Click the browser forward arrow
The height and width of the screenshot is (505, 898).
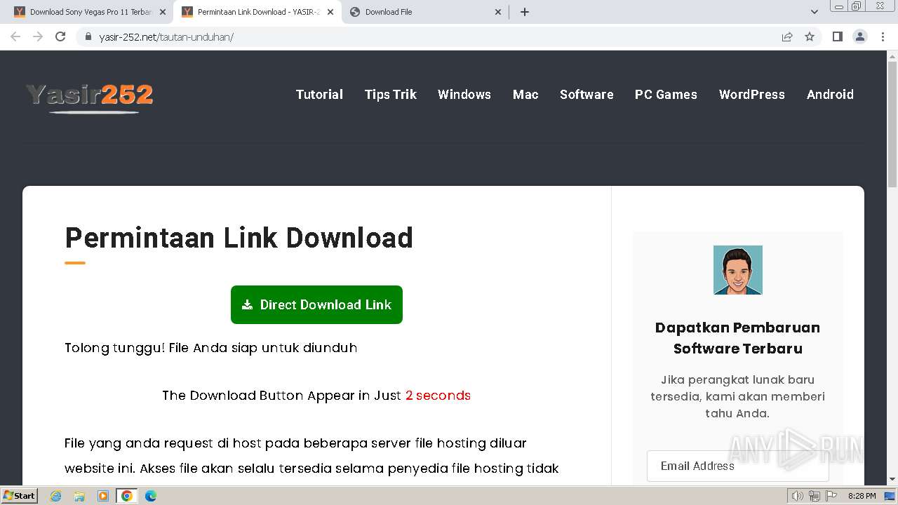click(x=38, y=36)
